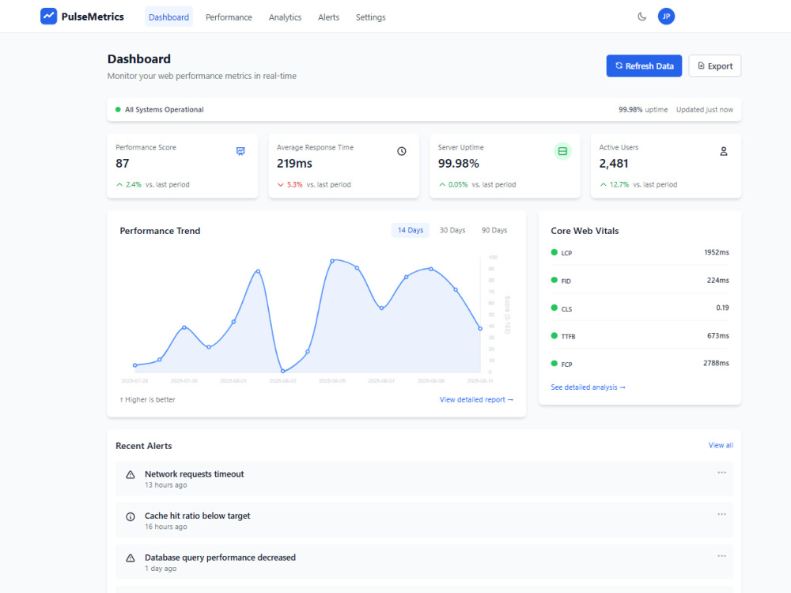
Task: Toggle dark mode moon icon
Action: pos(642,17)
